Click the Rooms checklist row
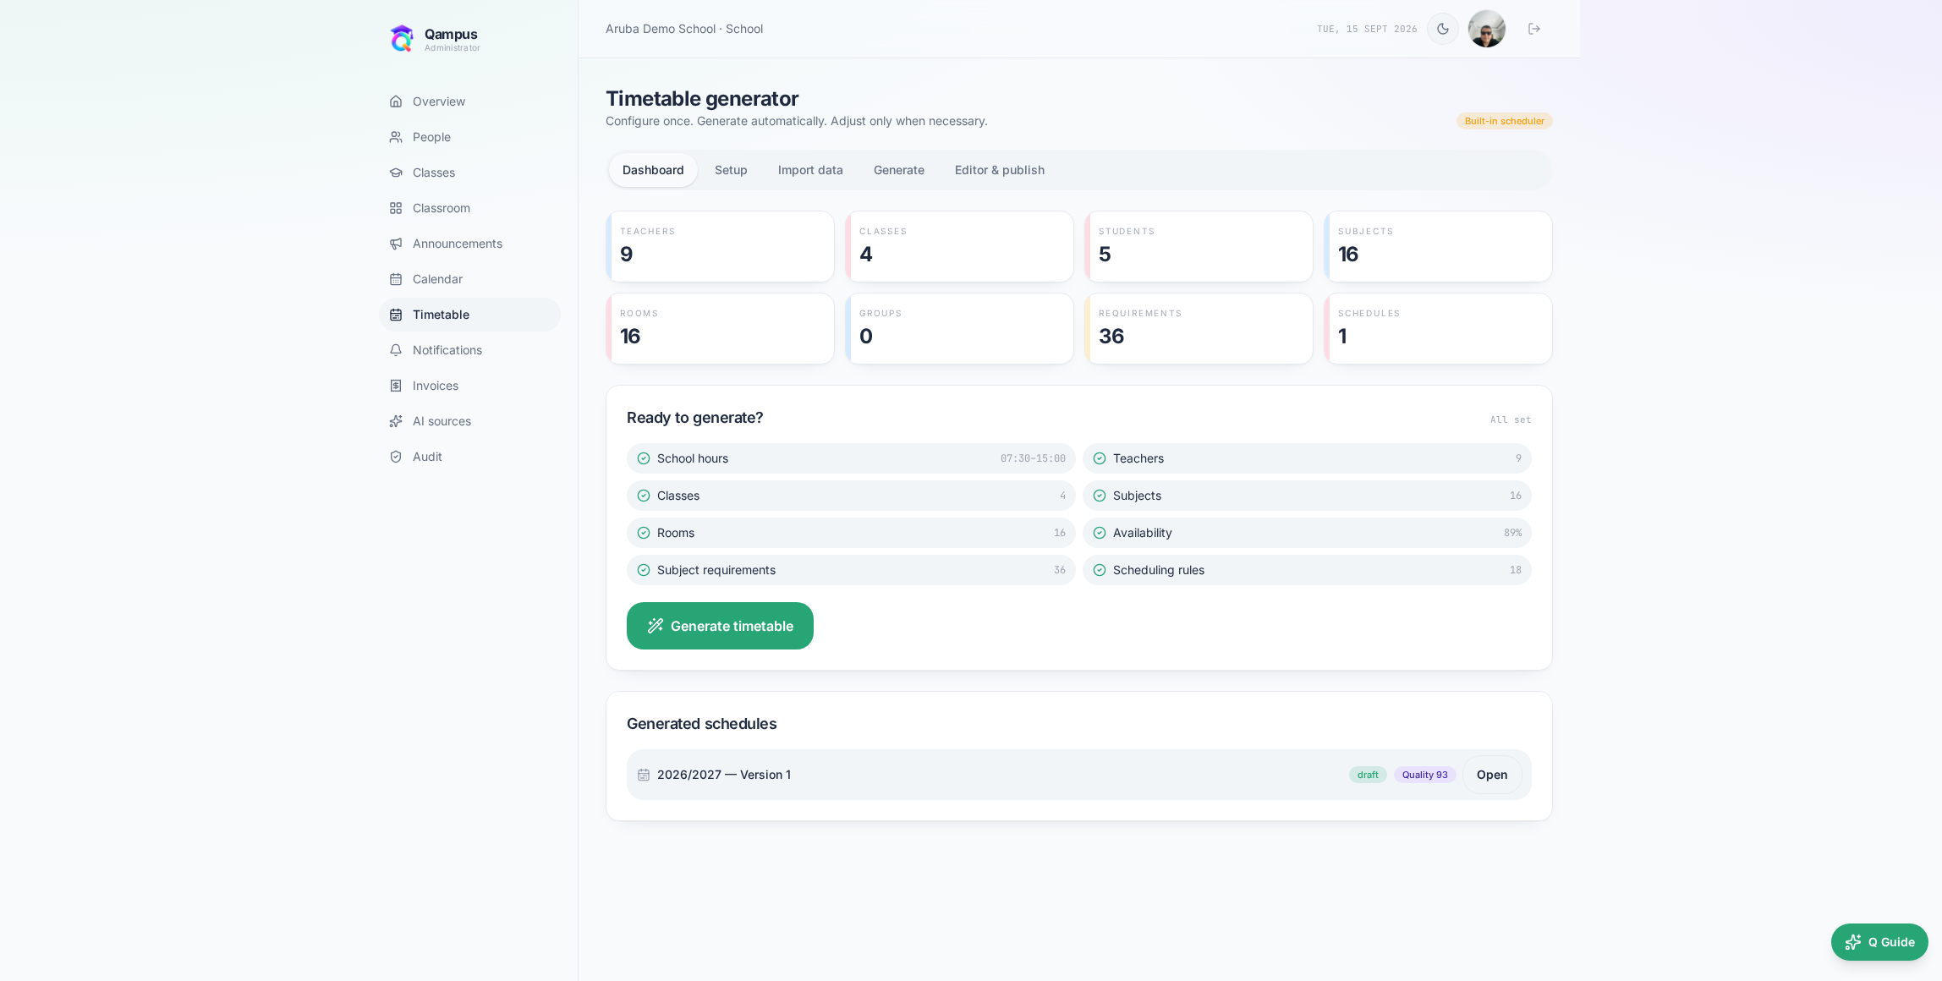The height and width of the screenshot is (981, 1942). click(x=851, y=533)
